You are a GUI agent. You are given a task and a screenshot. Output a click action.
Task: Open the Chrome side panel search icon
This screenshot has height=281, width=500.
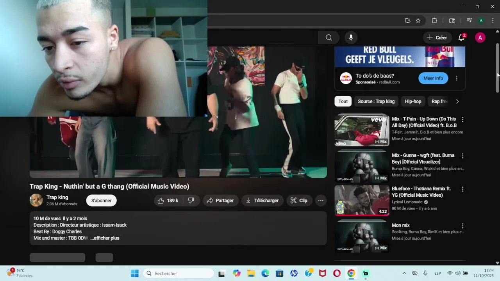click(x=452, y=21)
